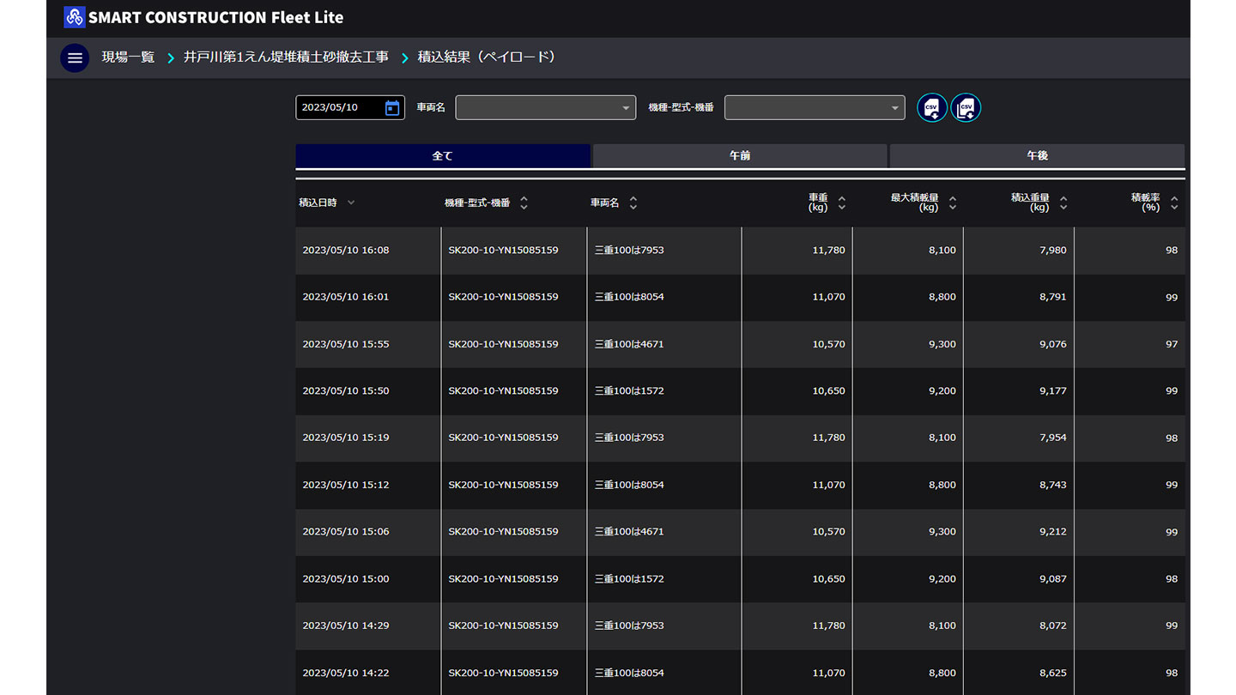Expand the 車両名 dropdown filter
Screen dimensions: 1236x695
point(545,107)
